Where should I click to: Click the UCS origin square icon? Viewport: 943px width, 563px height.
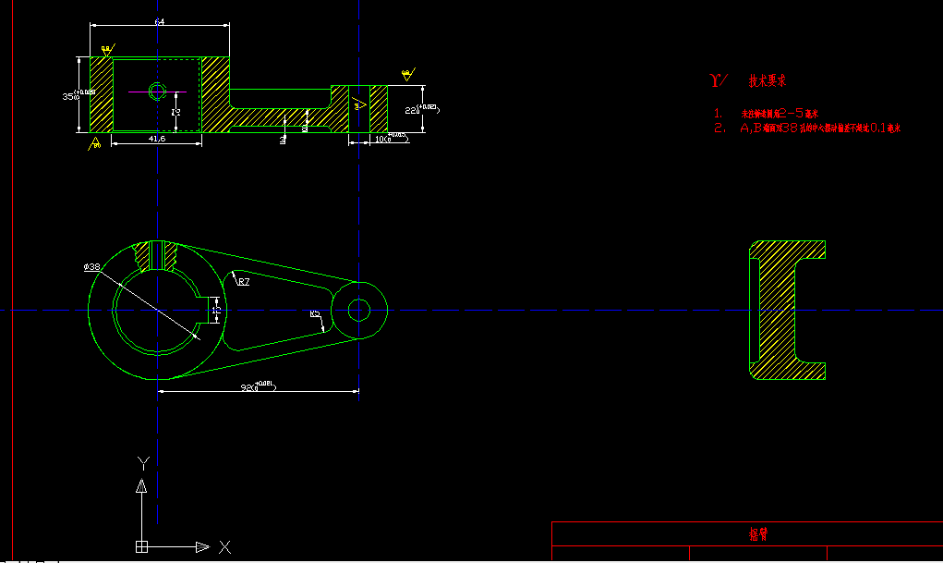tap(142, 546)
